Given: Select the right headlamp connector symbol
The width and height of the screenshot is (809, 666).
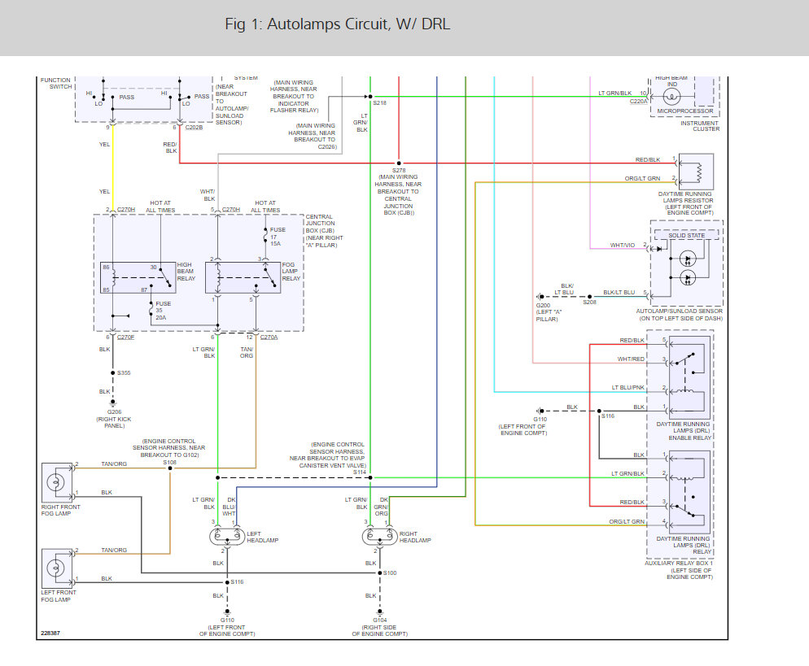Looking at the screenshot, I should coord(380,537).
